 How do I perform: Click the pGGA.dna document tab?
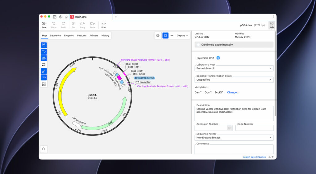pos(91,17)
